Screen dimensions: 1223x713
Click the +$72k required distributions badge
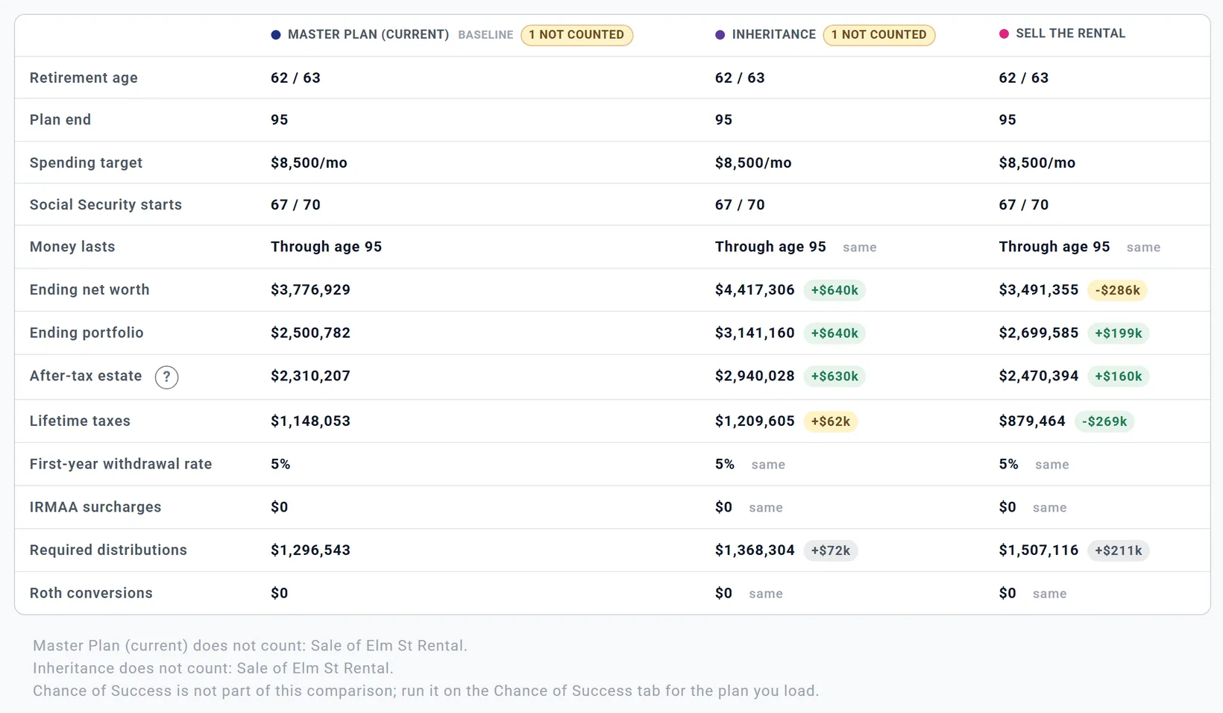(830, 550)
